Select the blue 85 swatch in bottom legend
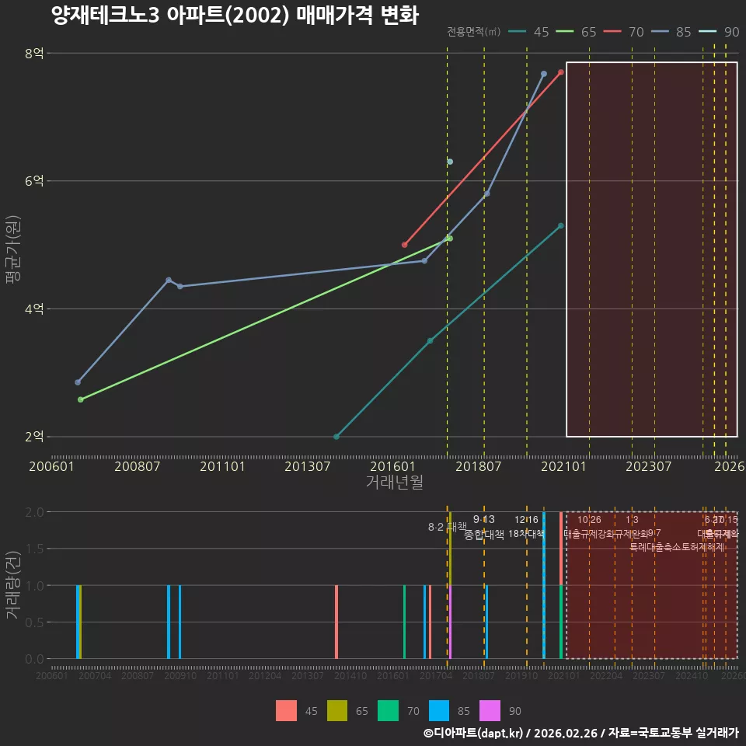The image size is (746, 746). pyautogui.click(x=438, y=711)
